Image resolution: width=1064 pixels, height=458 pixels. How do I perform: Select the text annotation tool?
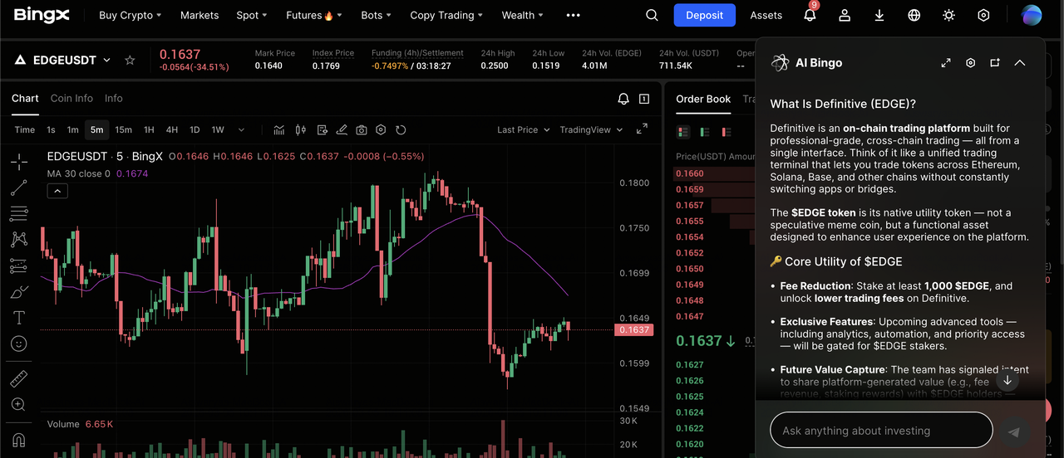point(18,318)
